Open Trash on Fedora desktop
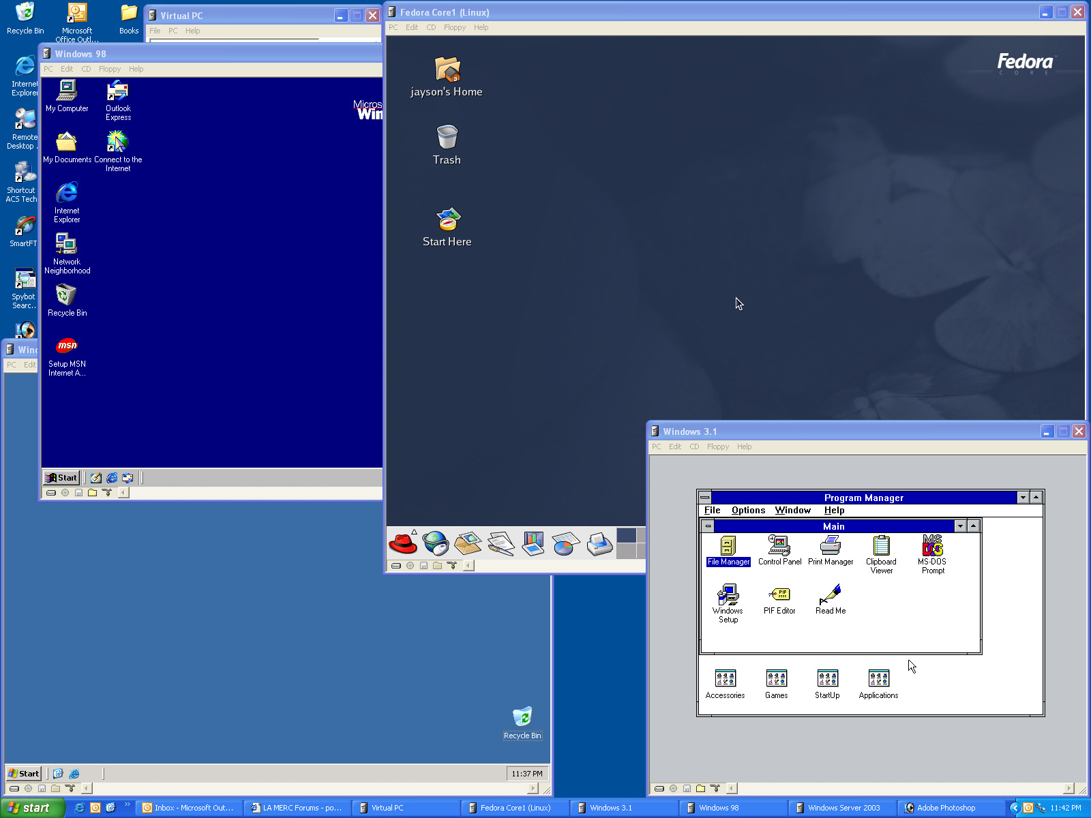Image resolution: width=1091 pixels, height=818 pixels. [x=447, y=145]
